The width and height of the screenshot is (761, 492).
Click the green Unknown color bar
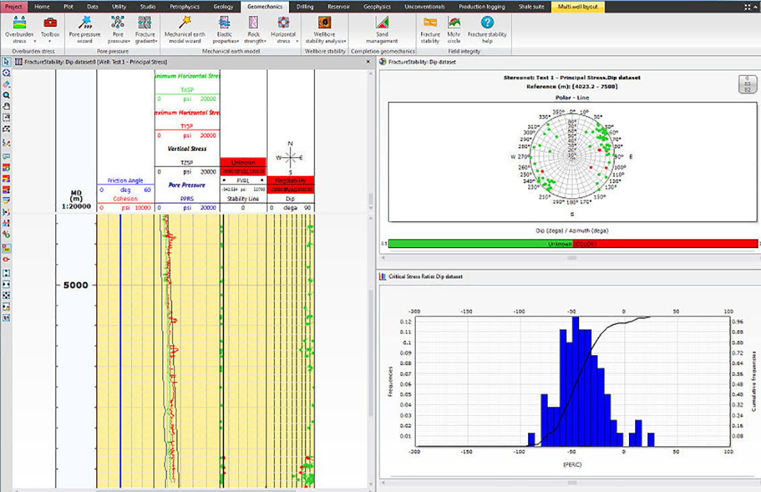pyautogui.click(x=480, y=243)
